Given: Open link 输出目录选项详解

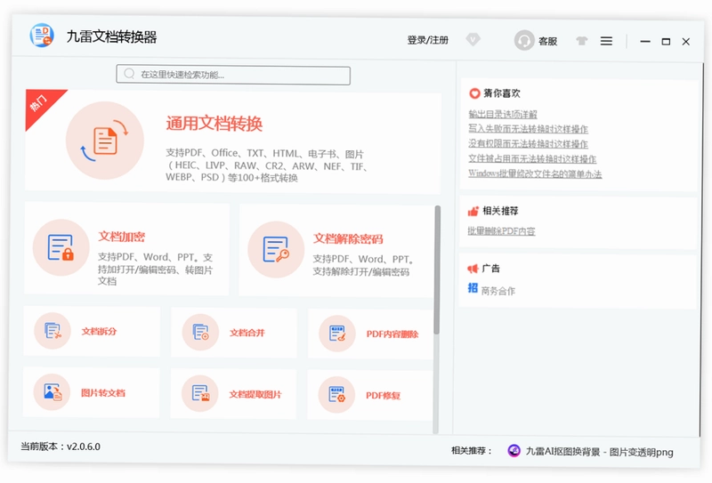Looking at the screenshot, I should 503,114.
